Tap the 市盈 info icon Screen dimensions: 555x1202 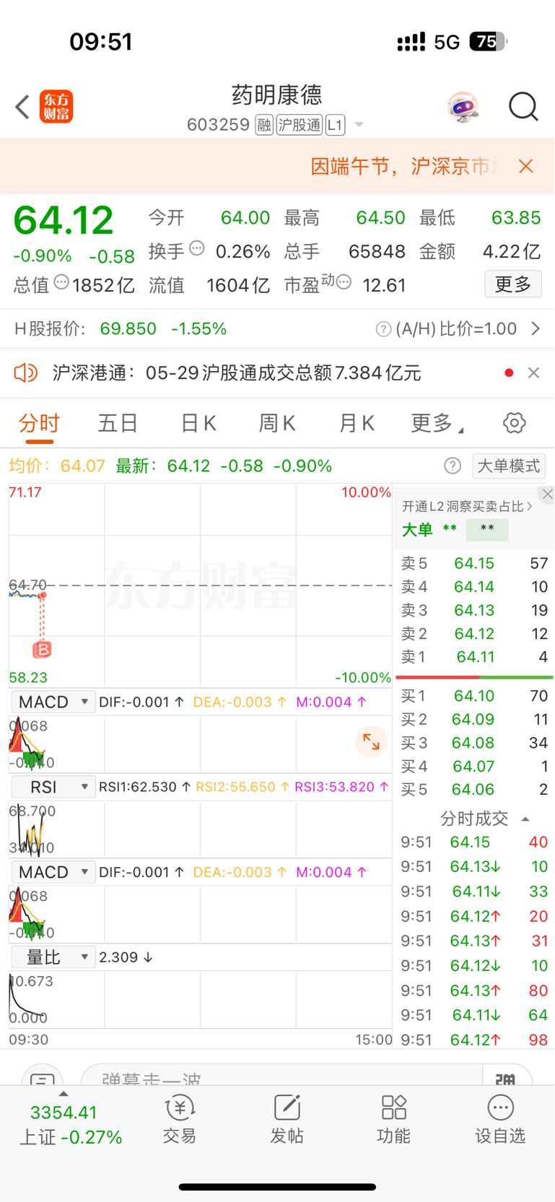[x=344, y=282]
